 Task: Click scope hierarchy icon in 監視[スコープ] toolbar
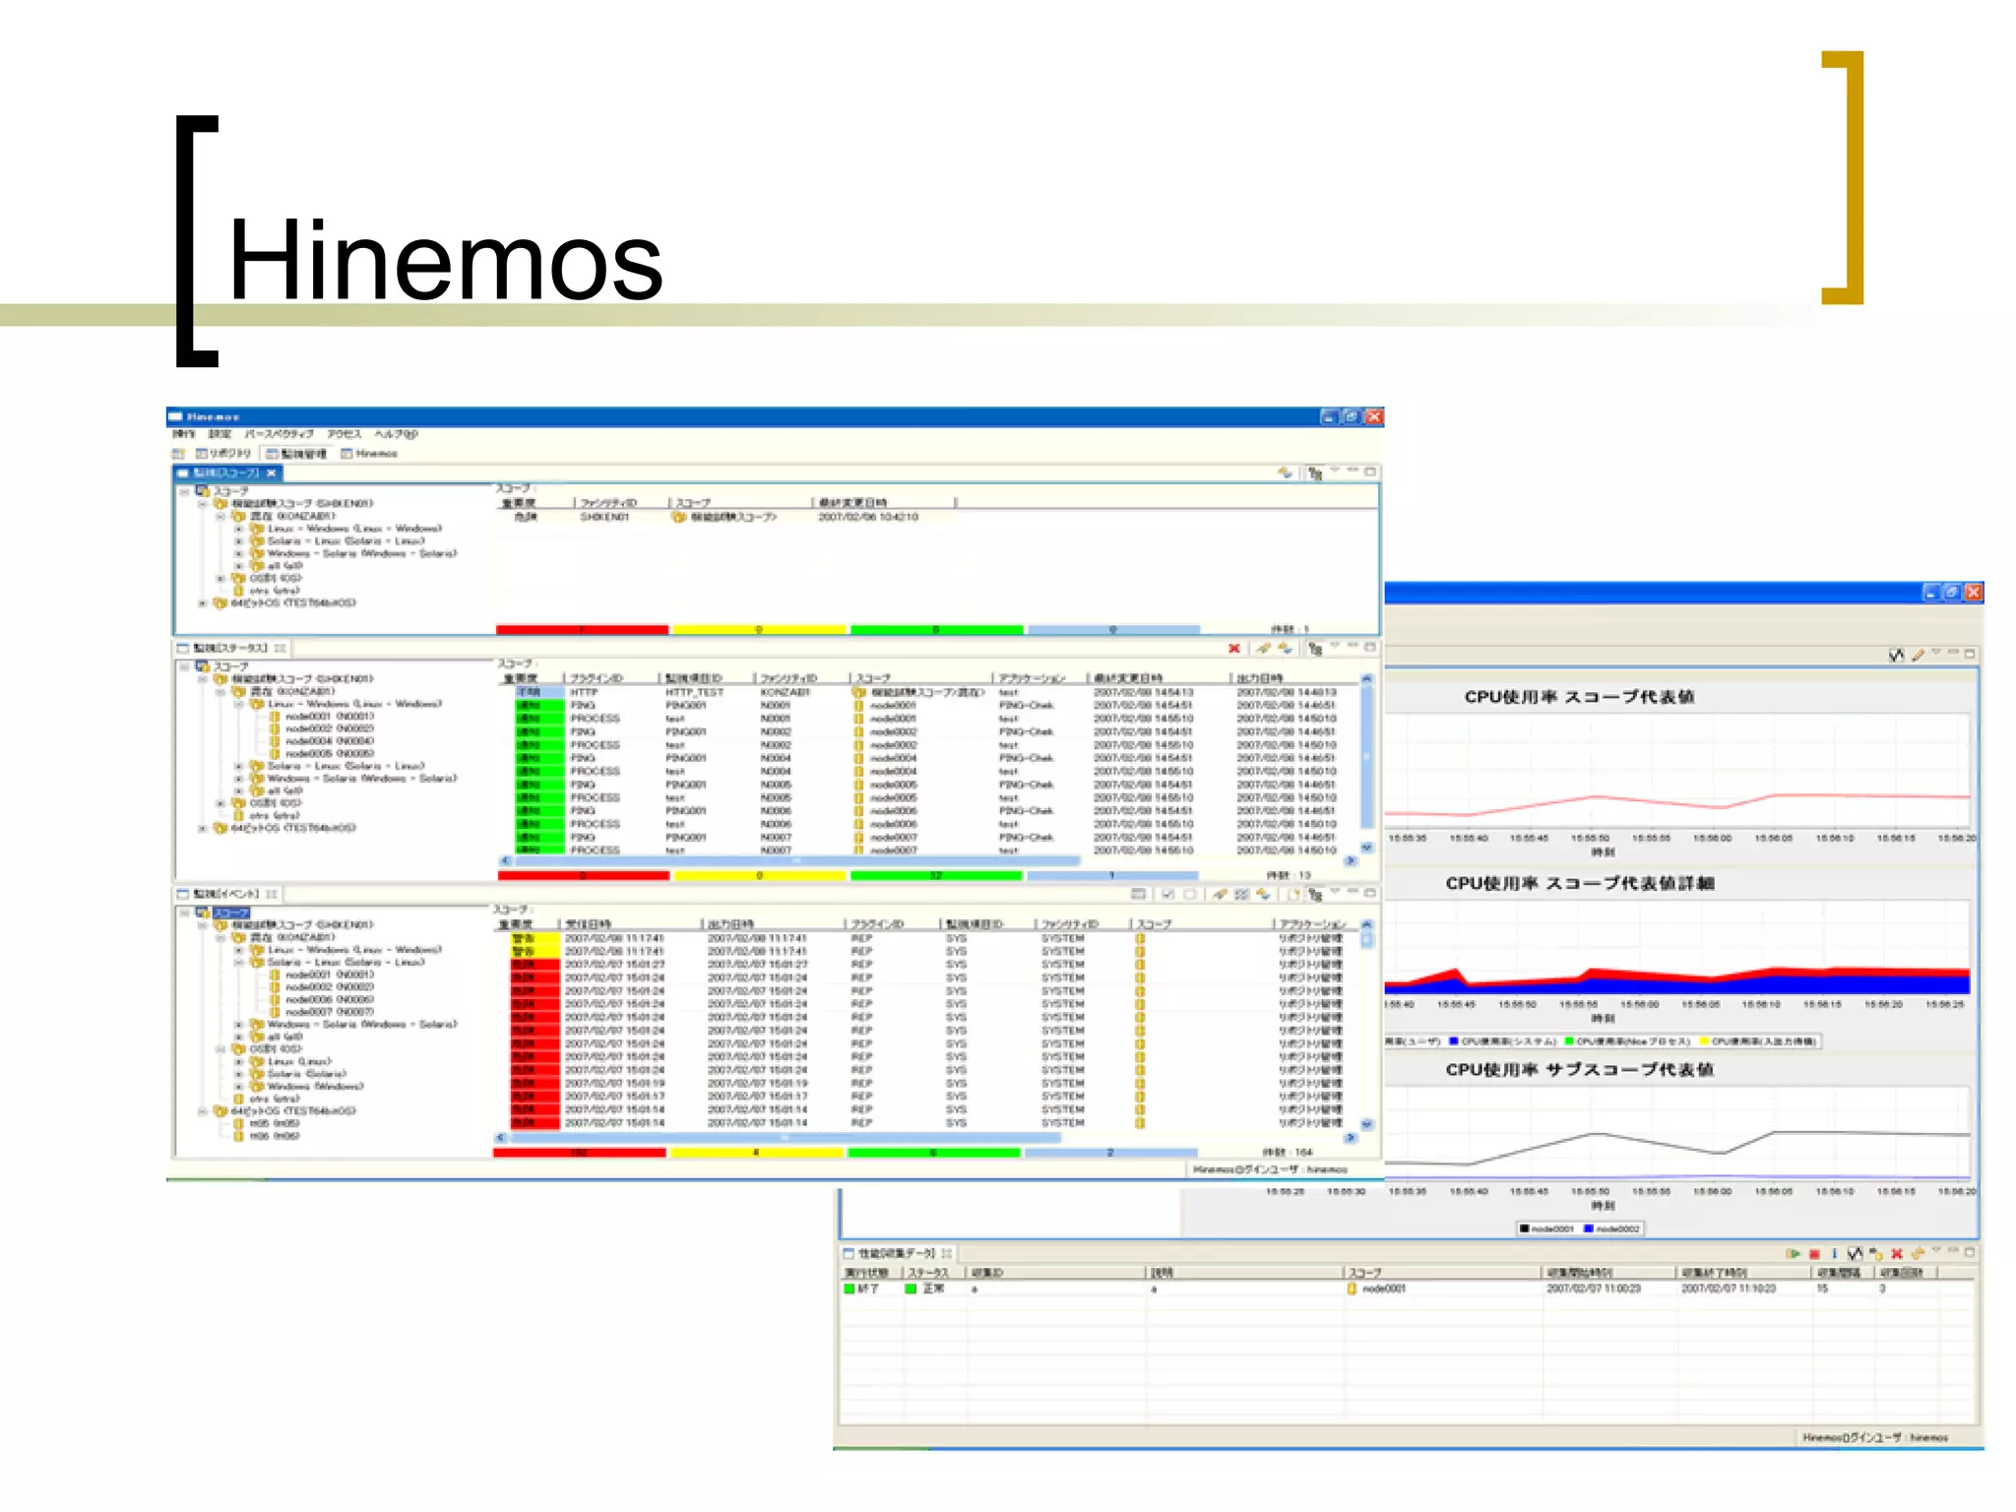tap(1315, 473)
